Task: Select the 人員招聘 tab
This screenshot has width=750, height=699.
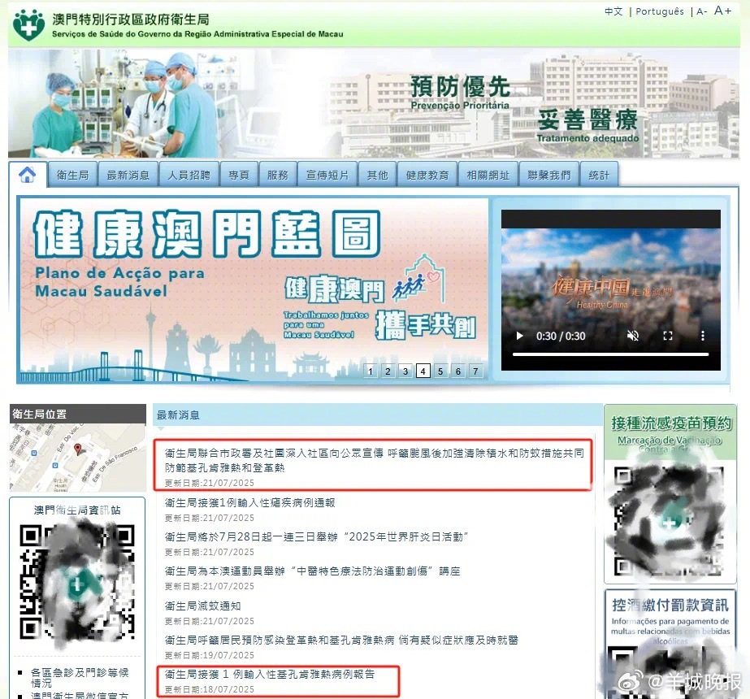Action: coord(189,173)
